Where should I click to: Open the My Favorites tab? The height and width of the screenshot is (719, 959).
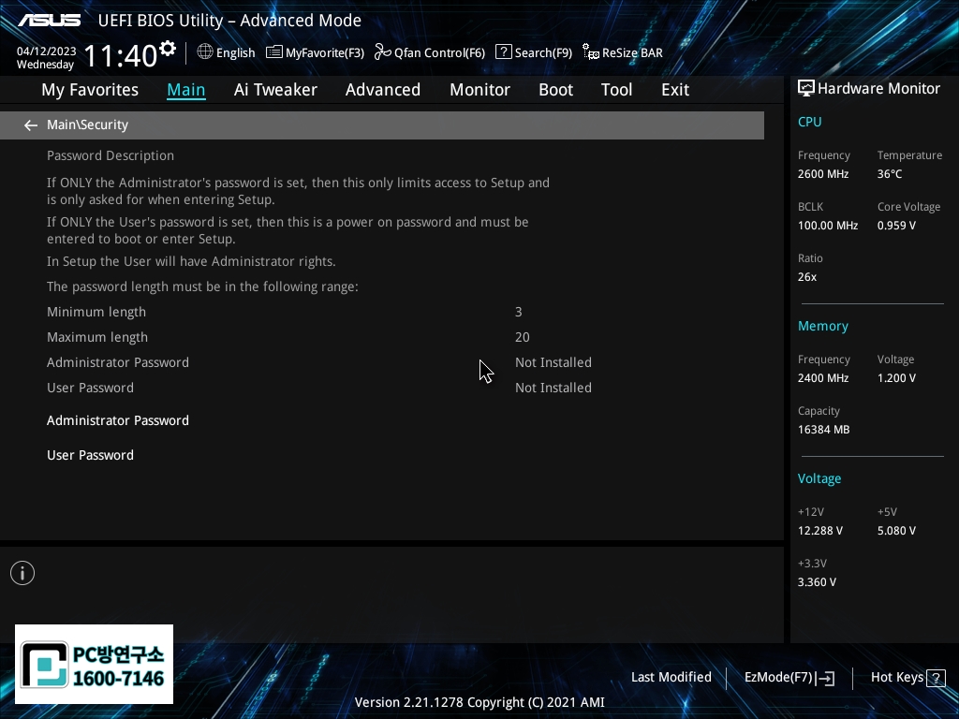(x=90, y=90)
